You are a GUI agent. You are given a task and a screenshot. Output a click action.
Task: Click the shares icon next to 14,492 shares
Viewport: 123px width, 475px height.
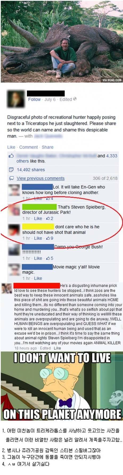(11, 170)
